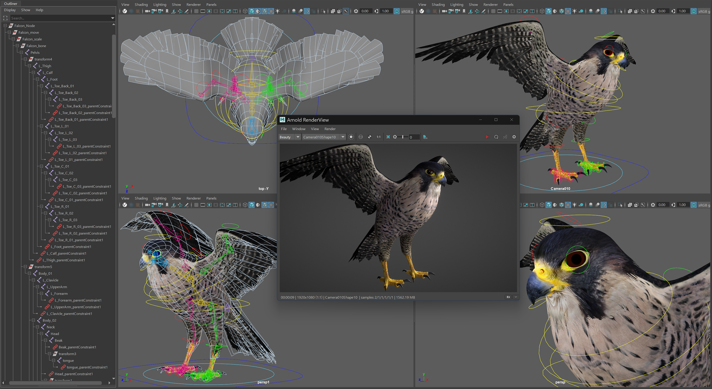Enable wireframe display in the top view toolbar
The image size is (712, 389).
point(245,11)
